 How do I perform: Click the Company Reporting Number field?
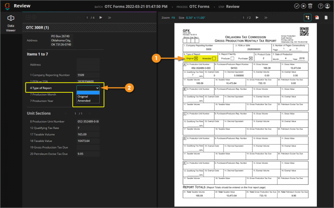coord(88,75)
